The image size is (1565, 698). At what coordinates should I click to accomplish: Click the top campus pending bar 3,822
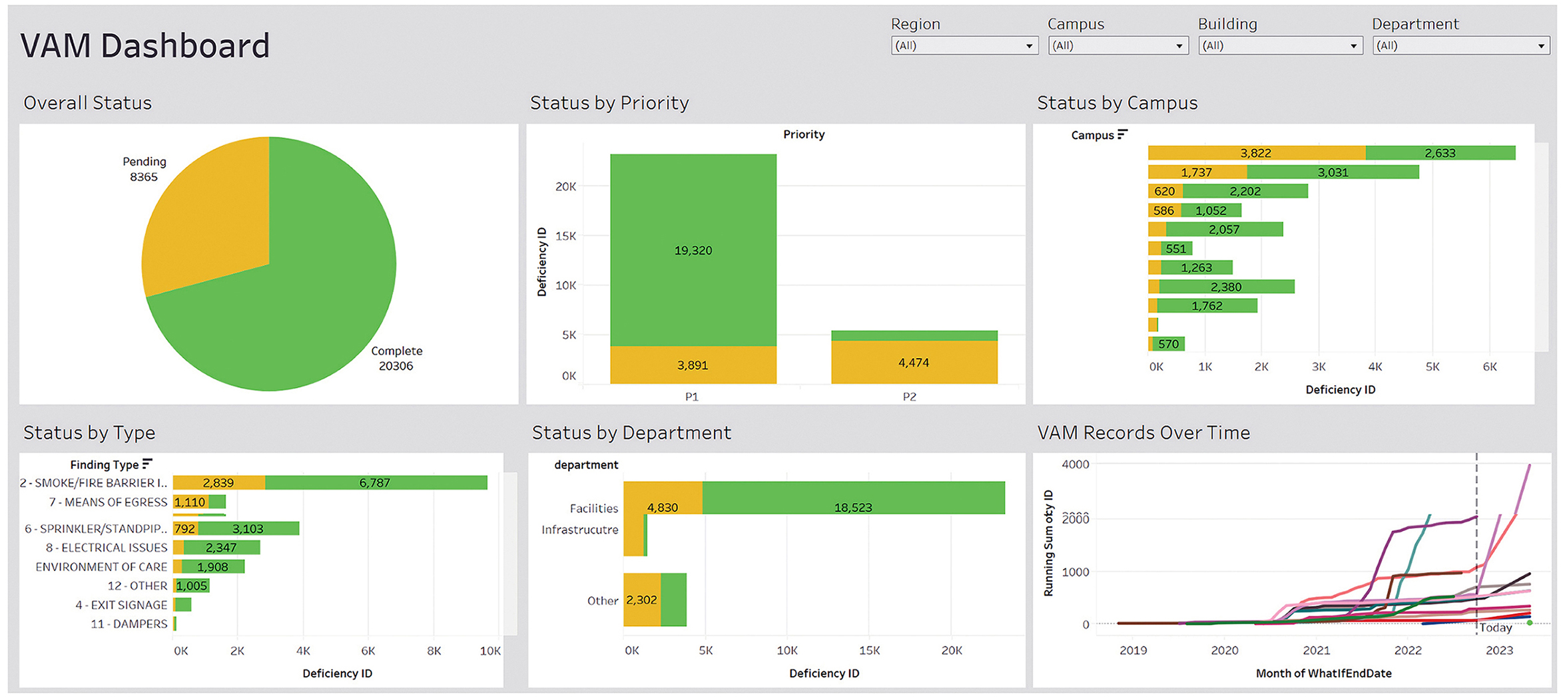[1257, 153]
